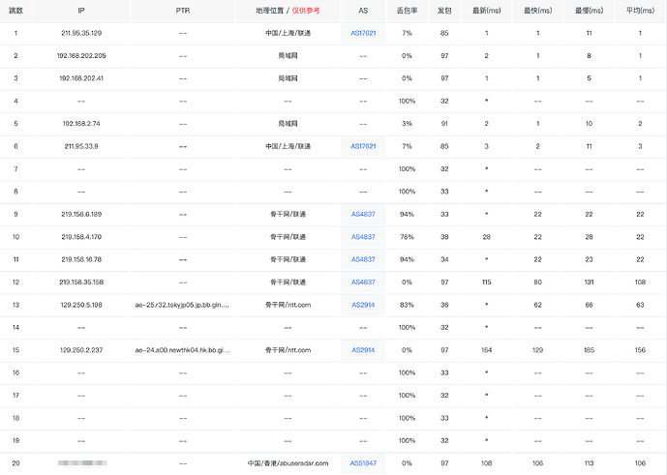The width and height of the screenshot is (667, 475).
Task: Click latest latency value 164
Action: point(487,350)
